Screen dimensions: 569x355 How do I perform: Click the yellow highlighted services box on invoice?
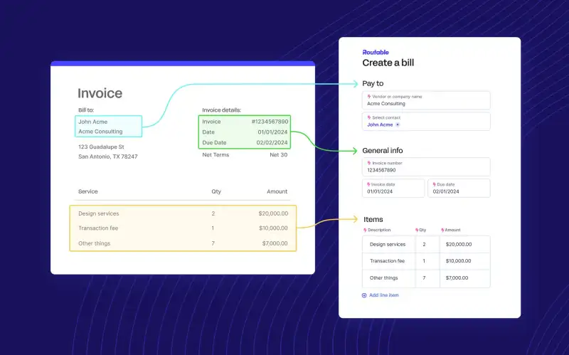(x=183, y=228)
